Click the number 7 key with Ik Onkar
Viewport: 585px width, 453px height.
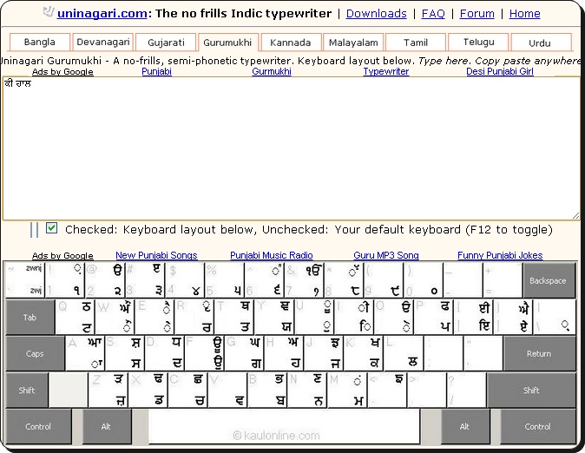point(304,279)
